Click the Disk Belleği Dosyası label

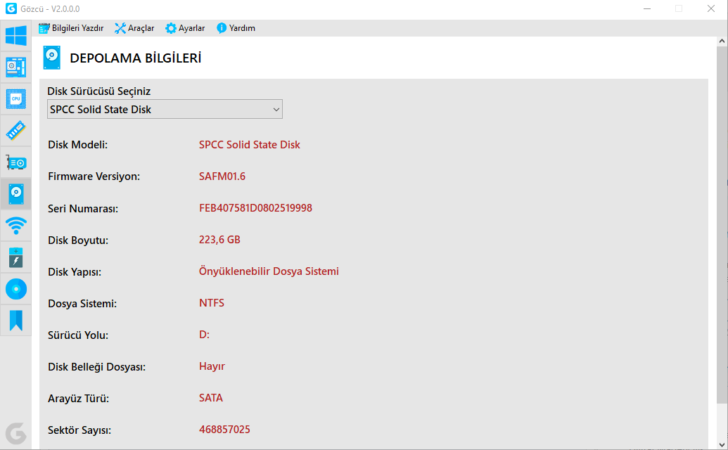[96, 367]
